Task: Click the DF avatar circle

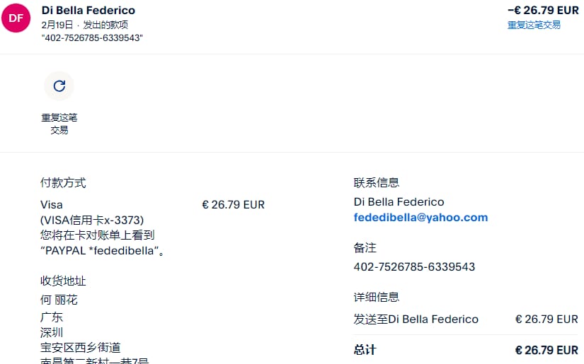Action: click(x=16, y=18)
